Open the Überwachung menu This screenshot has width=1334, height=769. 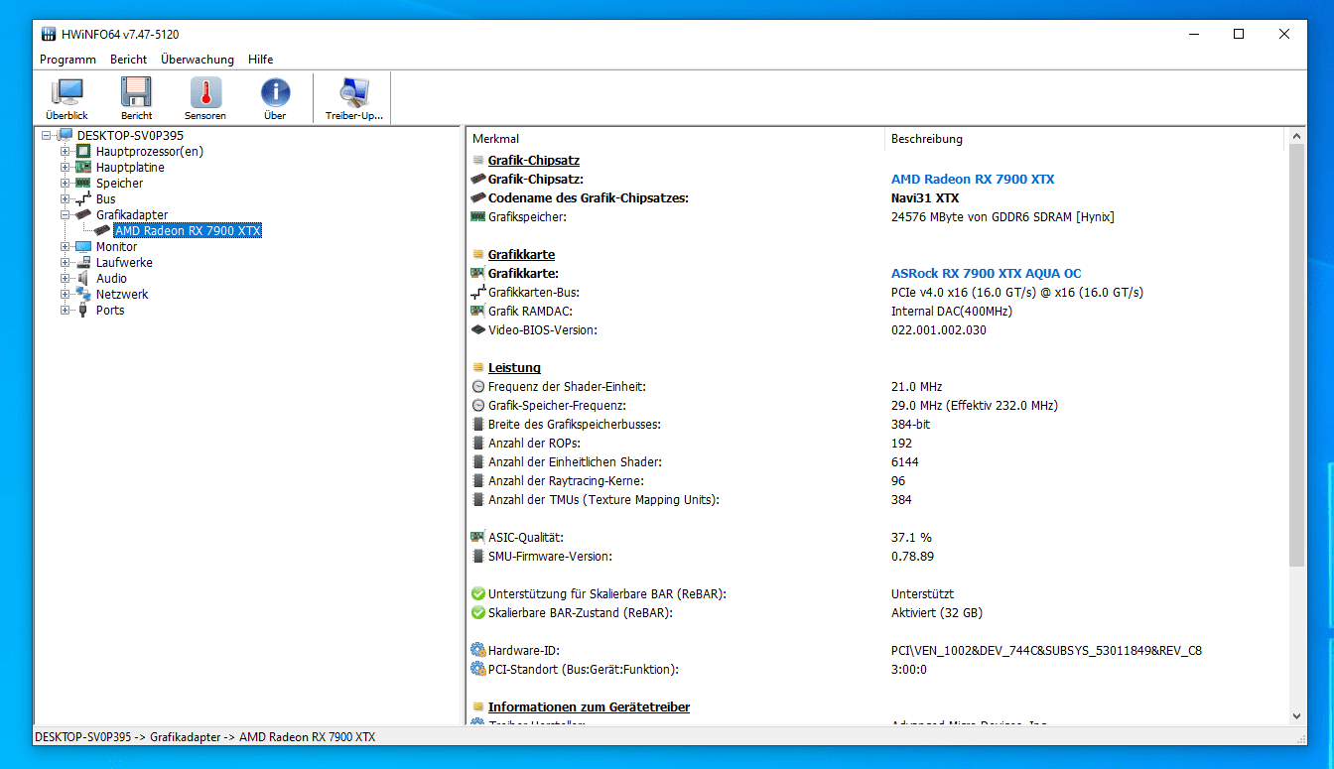click(198, 60)
